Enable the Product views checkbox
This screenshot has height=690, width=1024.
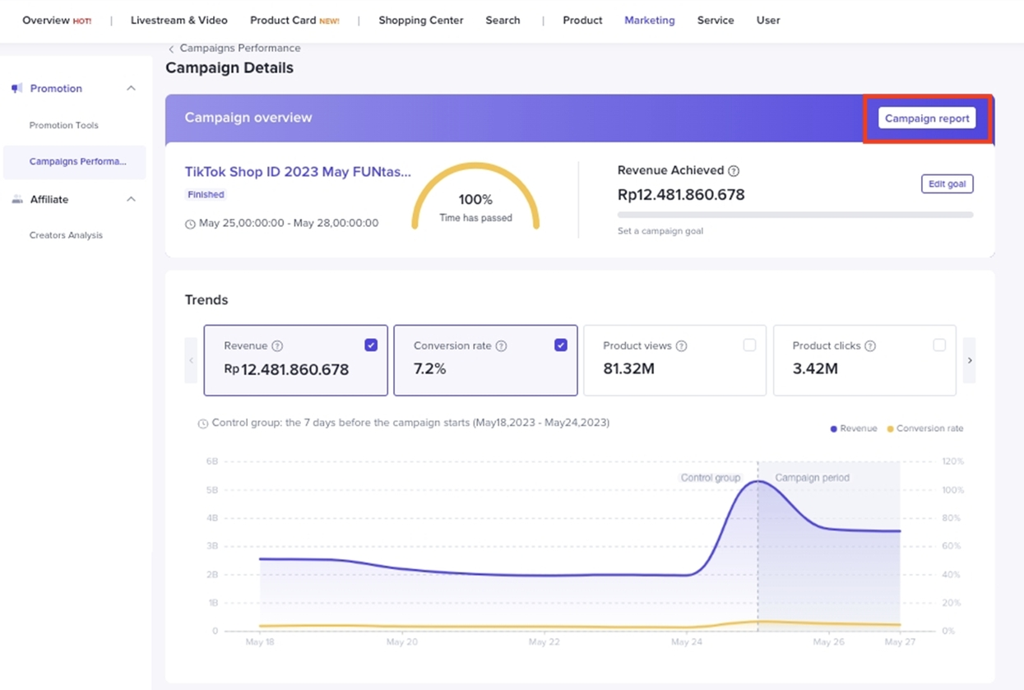pyautogui.click(x=749, y=345)
